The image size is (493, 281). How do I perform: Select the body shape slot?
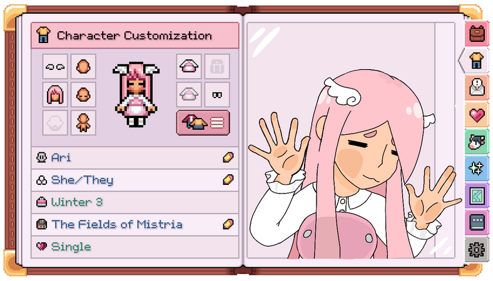click(x=83, y=123)
